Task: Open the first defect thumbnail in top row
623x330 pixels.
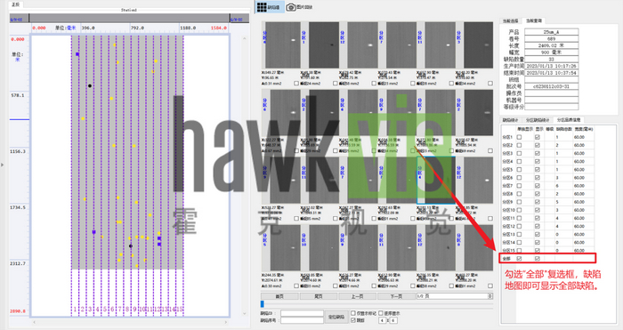Action: pyautogui.click(x=282, y=44)
